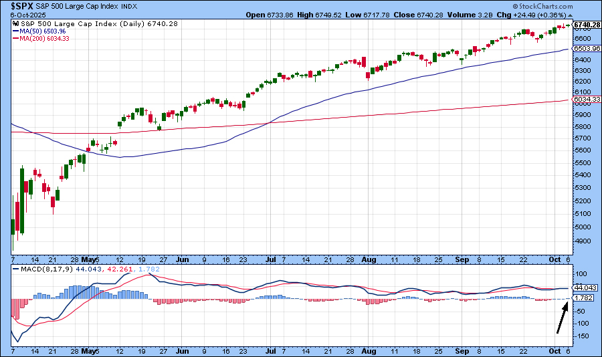Click the 6034.33 MA(200) axis tag
Image resolution: width=602 pixels, height=357 pixels.
click(x=587, y=100)
